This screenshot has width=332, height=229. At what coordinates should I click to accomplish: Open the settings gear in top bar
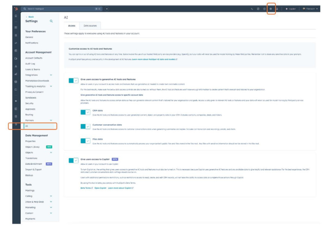click(x=271, y=9)
